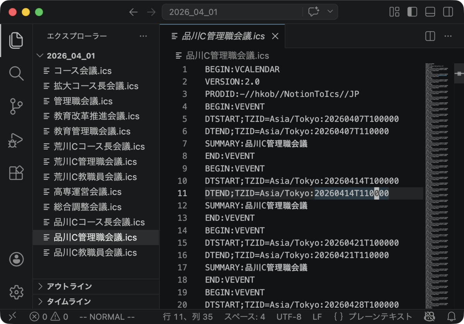Image resolution: width=464 pixels, height=324 pixels.
Task: Expand the タイムライン section
Action: (96, 302)
